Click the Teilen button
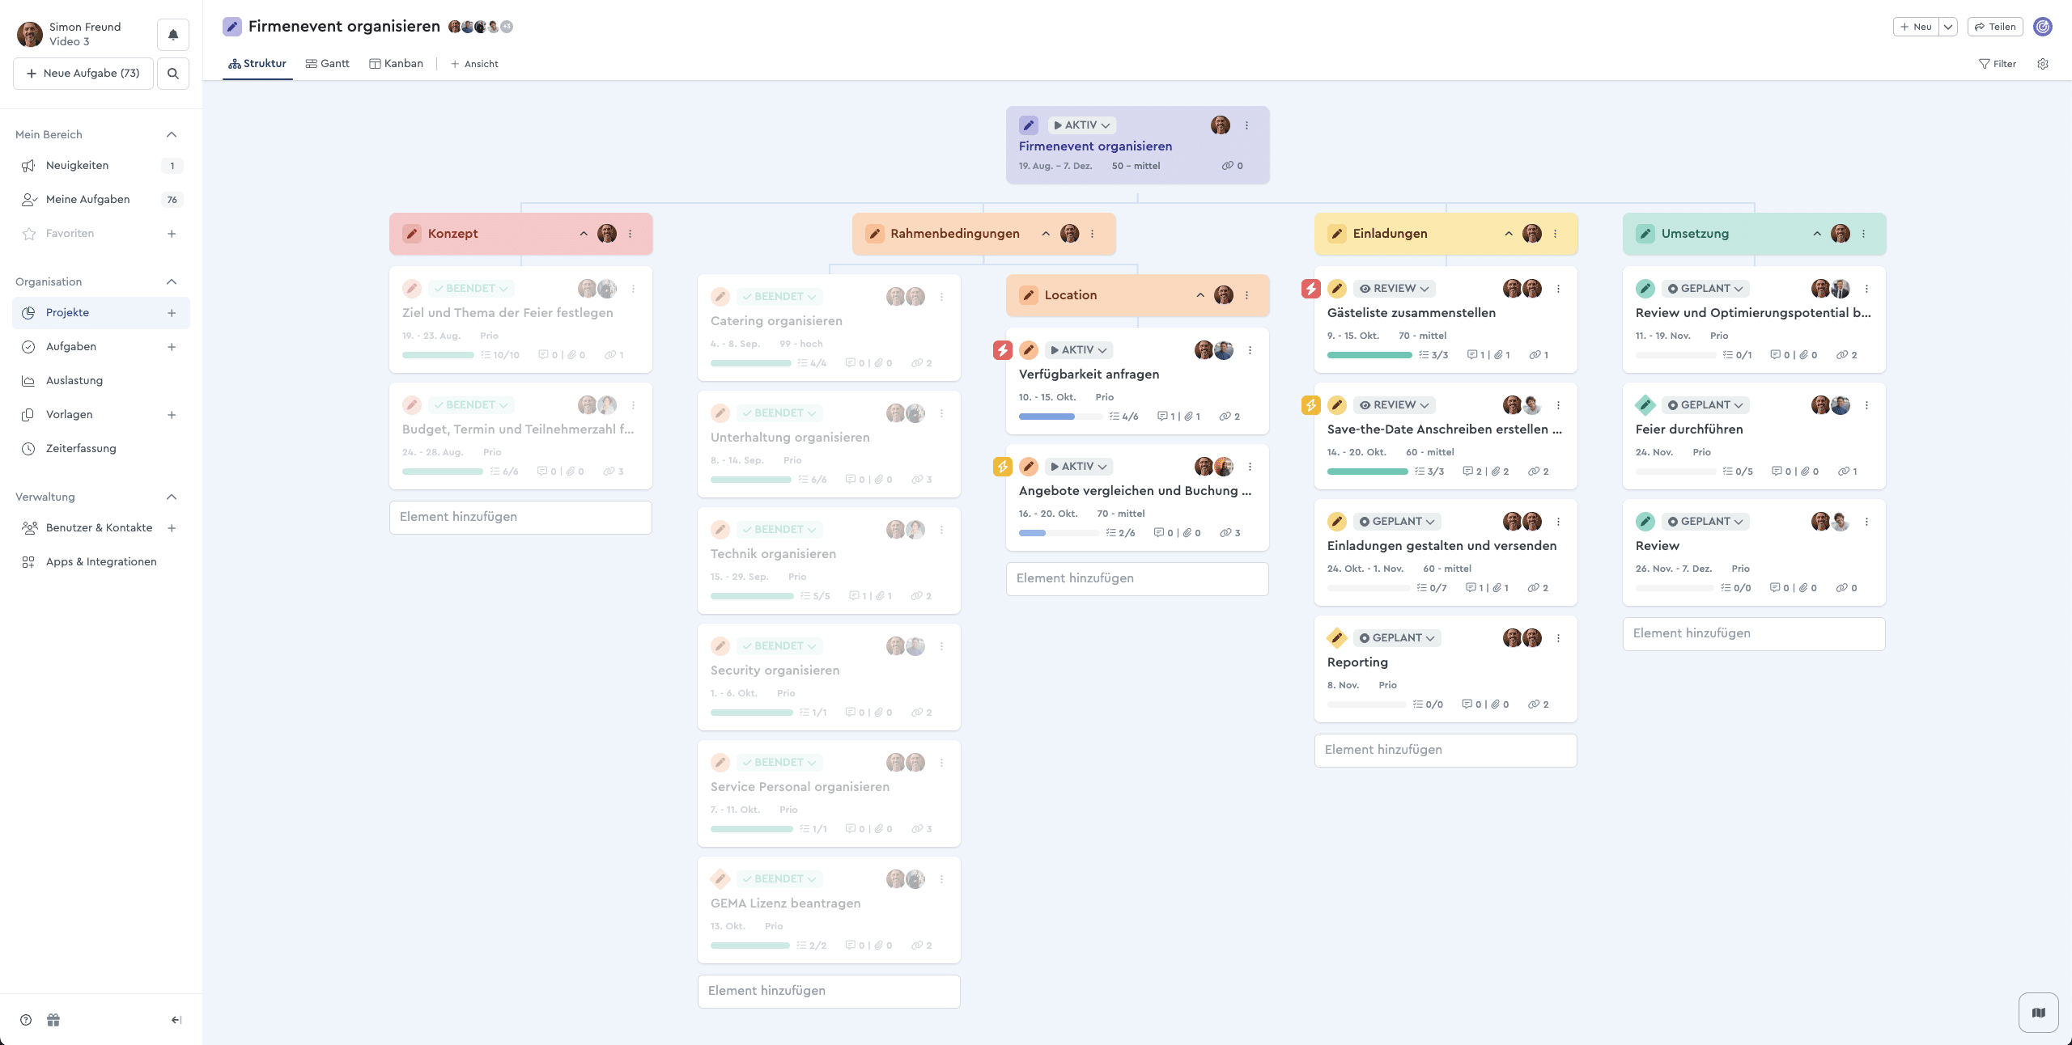 (x=1995, y=27)
